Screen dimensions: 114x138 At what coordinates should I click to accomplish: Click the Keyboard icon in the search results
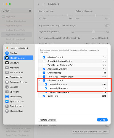3,17
